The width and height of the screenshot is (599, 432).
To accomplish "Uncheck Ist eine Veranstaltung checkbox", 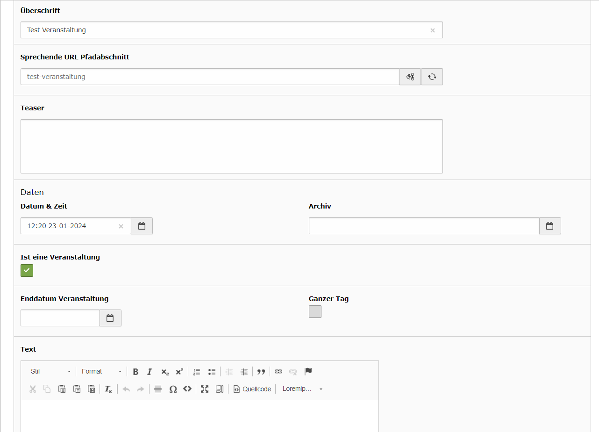I will (x=27, y=270).
